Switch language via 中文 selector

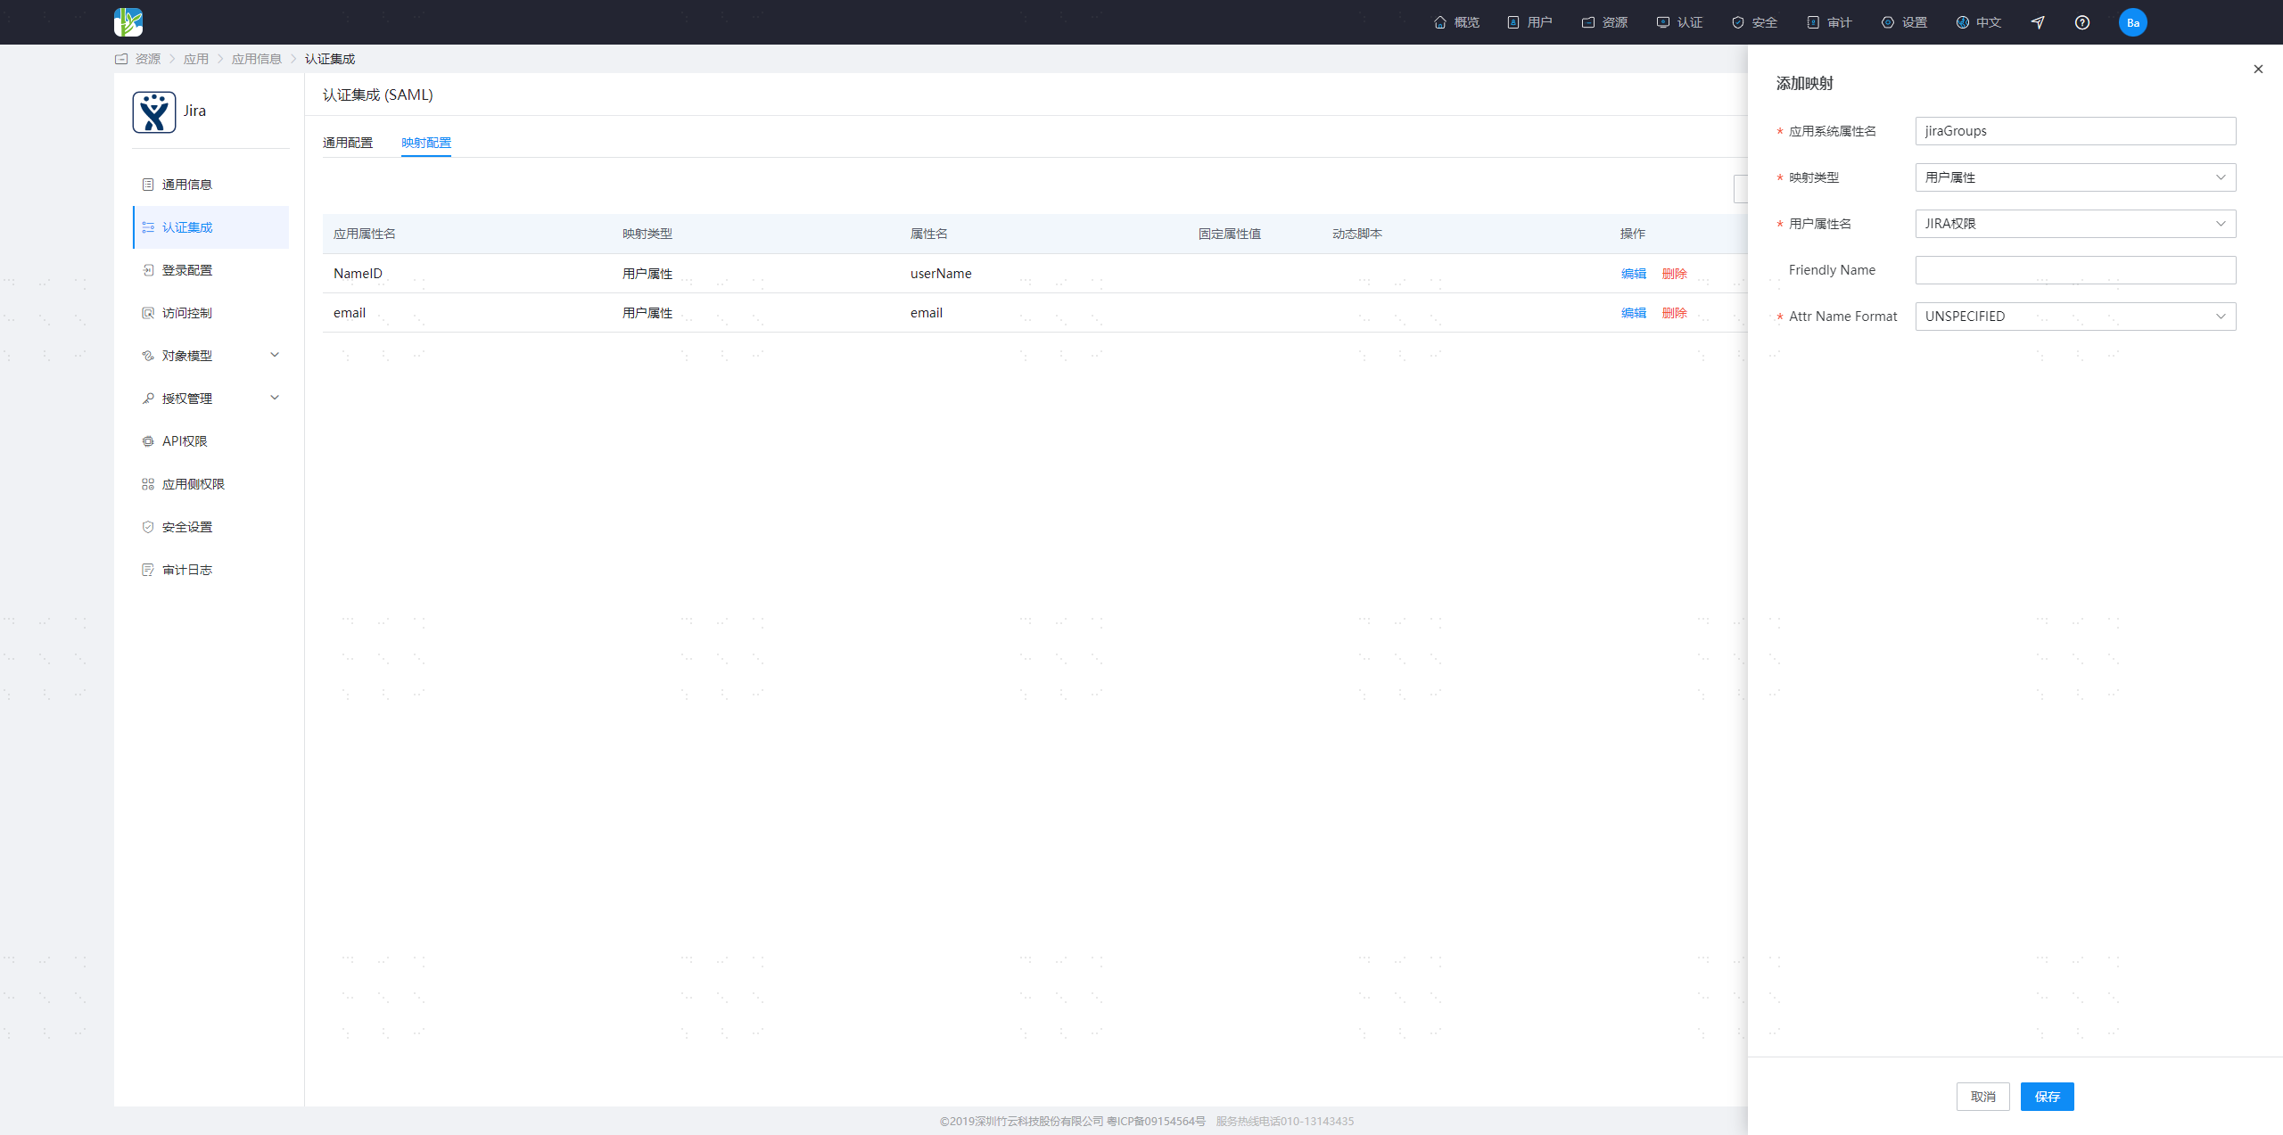pos(1979,22)
